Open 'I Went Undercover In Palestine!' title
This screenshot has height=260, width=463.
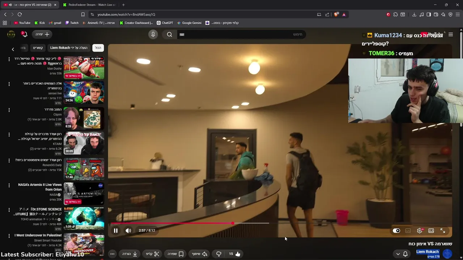[38, 235]
